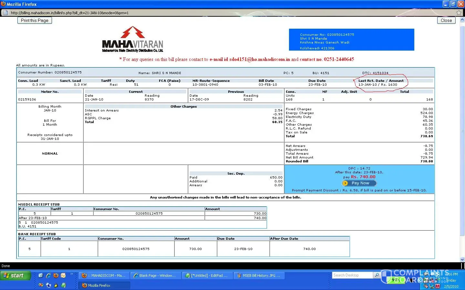465x290 pixels.
Task: Launch Firefox from the Quick Launch bar
Action: (56, 275)
